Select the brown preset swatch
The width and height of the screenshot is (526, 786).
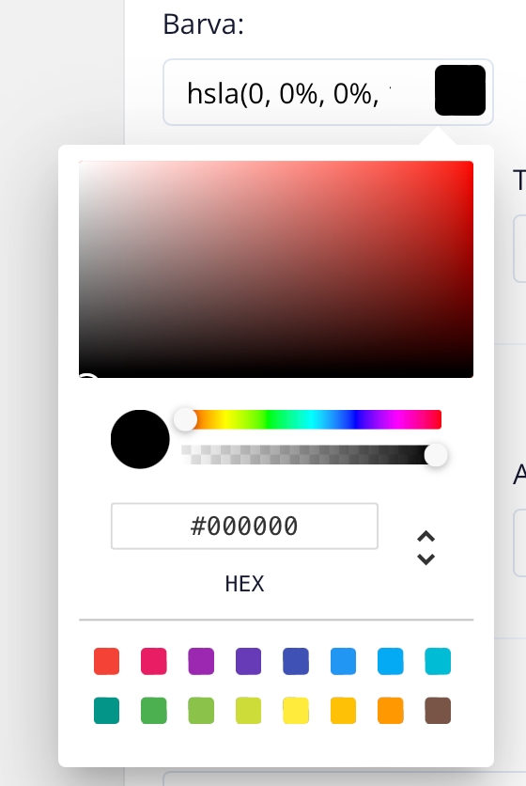tap(438, 710)
